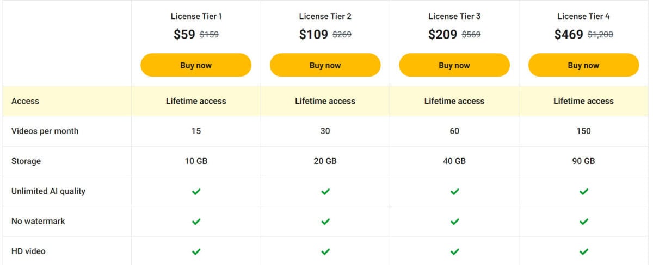This screenshot has height=265, width=653.
Task: Click Buy now for License Tier 3
Action: coord(454,65)
